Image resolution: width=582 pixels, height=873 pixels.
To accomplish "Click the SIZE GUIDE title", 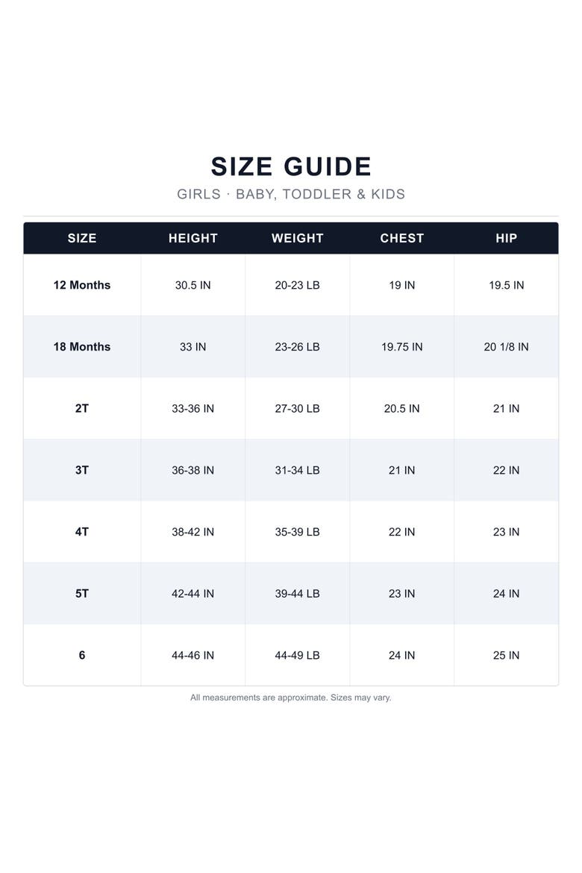I will coord(291,166).
